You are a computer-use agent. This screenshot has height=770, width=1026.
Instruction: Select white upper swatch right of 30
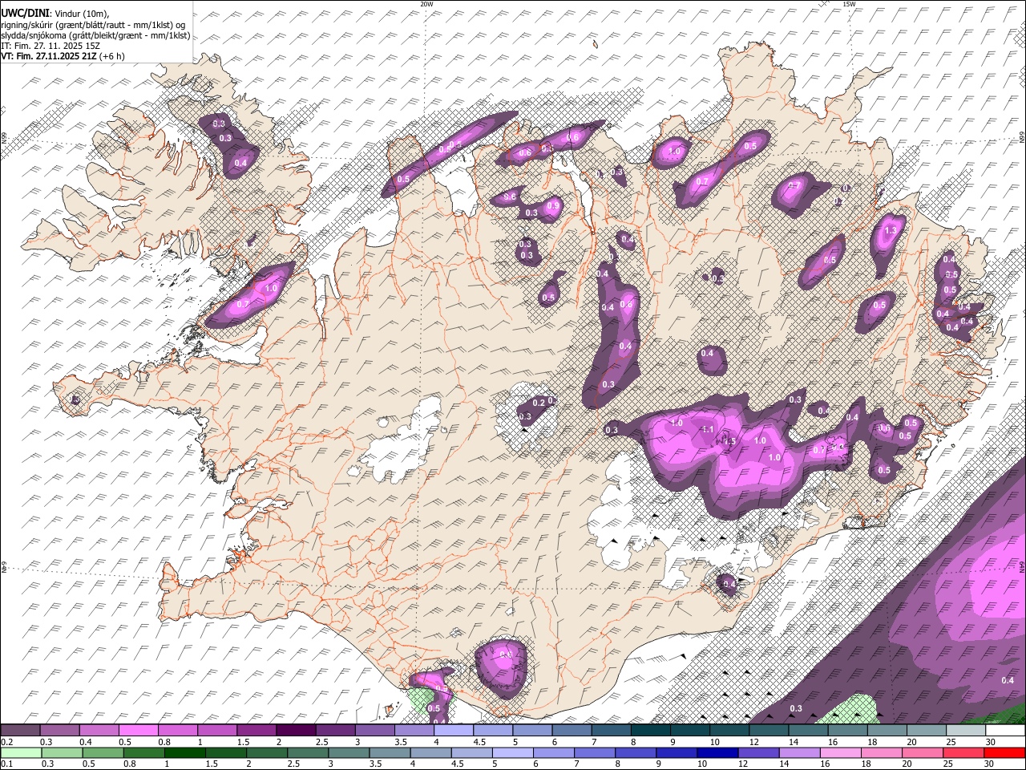pos(1005,730)
